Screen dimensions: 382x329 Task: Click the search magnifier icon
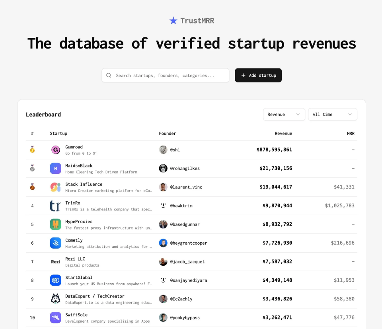[109, 75]
